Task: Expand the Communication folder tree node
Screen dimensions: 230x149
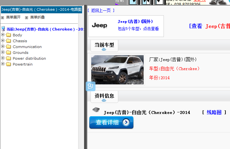Action: [3, 46]
